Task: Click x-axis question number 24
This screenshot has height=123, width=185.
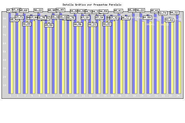Action: (x=178, y=96)
